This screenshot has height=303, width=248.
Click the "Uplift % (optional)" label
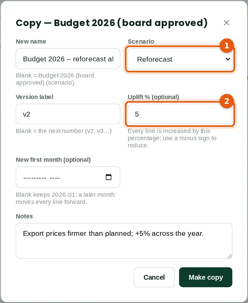tap(153, 97)
